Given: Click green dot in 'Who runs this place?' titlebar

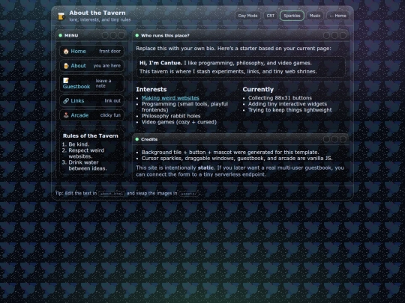Looking at the screenshot, I should tap(137, 35).
